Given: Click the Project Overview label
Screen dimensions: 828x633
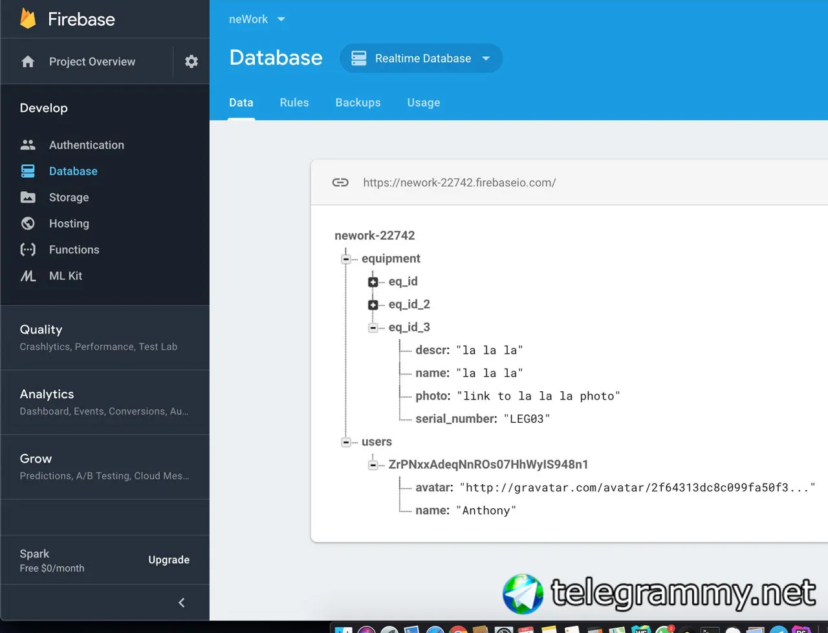Looking at the screenshot, I should pyautogui.click(x=93, y=61).
